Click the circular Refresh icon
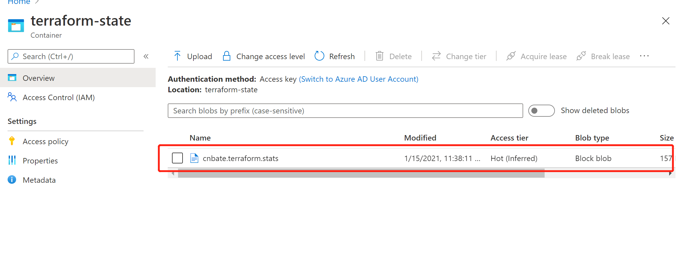This screenshot has height=253, width=677. (x=319, y=56)
